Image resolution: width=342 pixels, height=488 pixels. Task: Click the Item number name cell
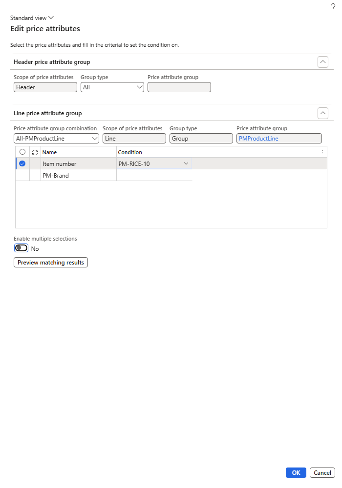click(79, 163)
